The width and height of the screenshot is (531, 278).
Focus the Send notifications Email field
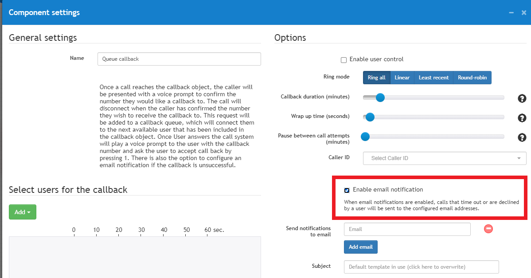pyautogui.click(x=407, y=229)
